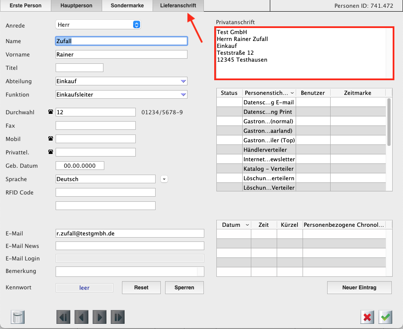This screenshot has width=403, height=329.
Task: Open the Sprache chevron dropdown
Action: [x=164, y=179]
